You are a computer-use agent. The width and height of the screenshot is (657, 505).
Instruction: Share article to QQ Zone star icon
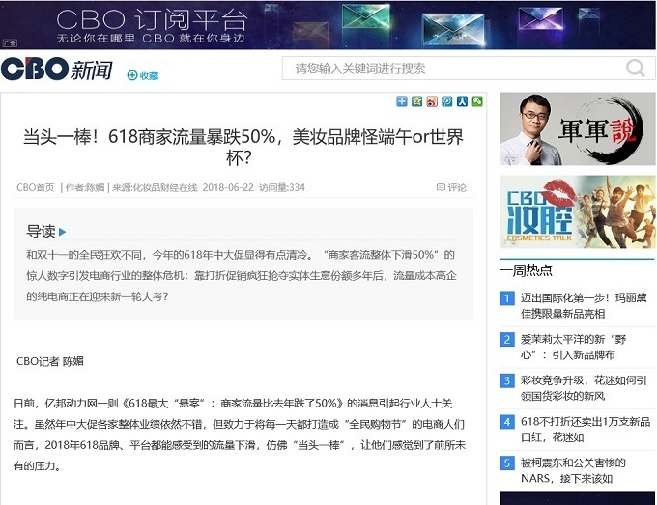tap(416, 101)
